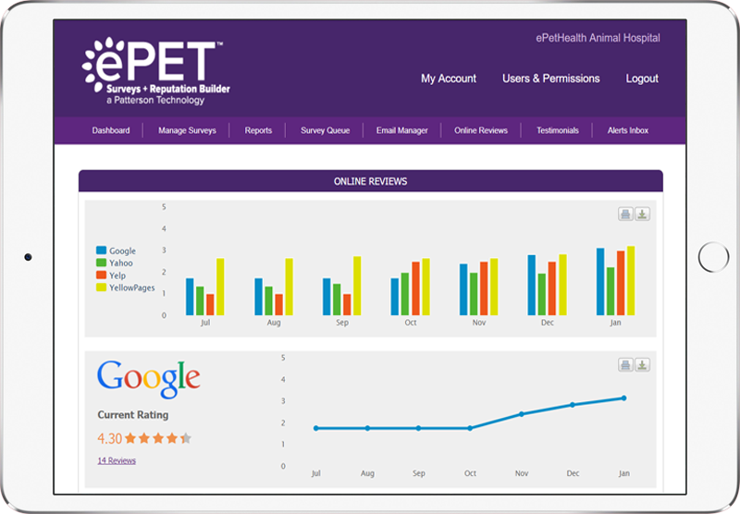Click the Sep YellowPages yellow bar

(x=357, y=286)
